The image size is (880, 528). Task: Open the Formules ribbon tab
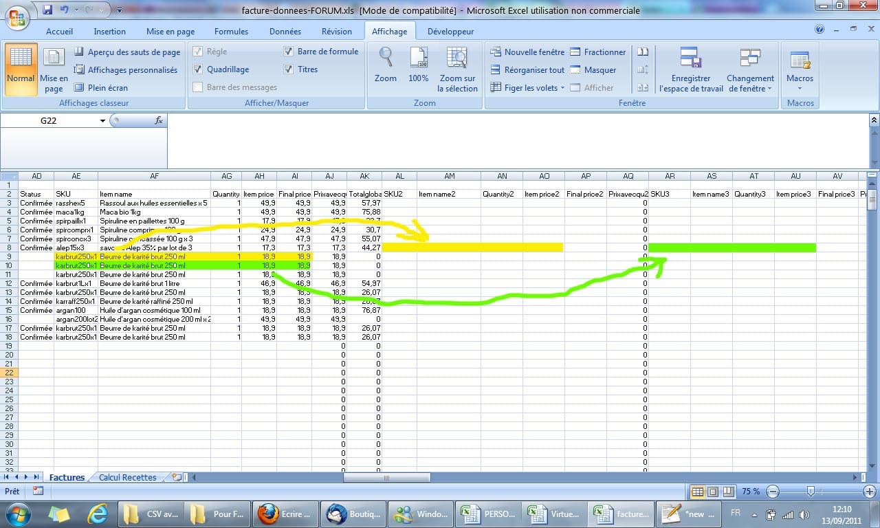click(x=231, y=32)
